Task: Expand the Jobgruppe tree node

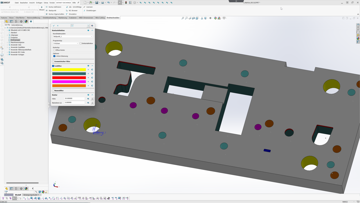Action: coord(7,35)
